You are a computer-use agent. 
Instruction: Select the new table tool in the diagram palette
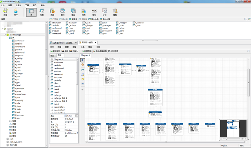pyautogui.click(x=83, y=70)
